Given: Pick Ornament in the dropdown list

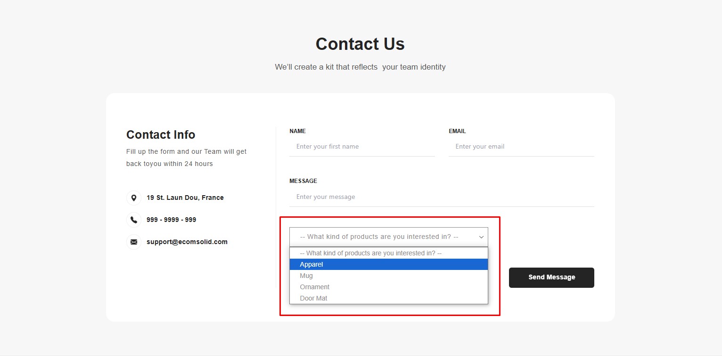Looking at the screenshot, I should point(315,287).
